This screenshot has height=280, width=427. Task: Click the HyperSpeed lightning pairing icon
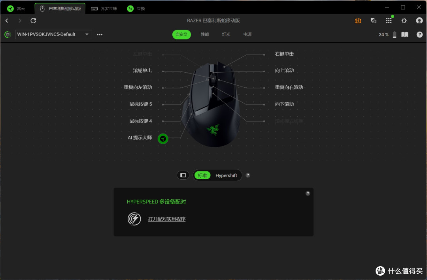point(134,219)
